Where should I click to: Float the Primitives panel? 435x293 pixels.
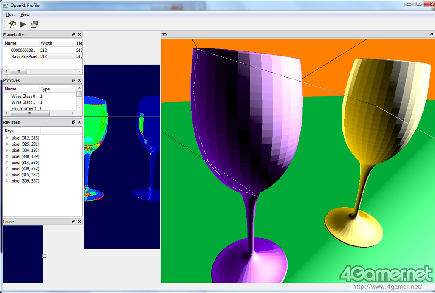73,80
